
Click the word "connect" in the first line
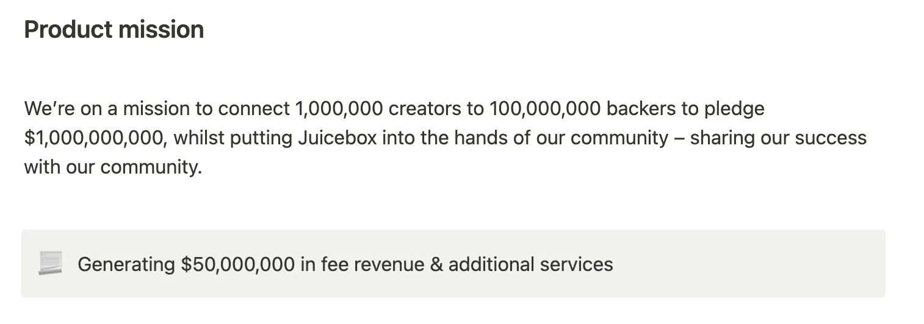(253, 109)
